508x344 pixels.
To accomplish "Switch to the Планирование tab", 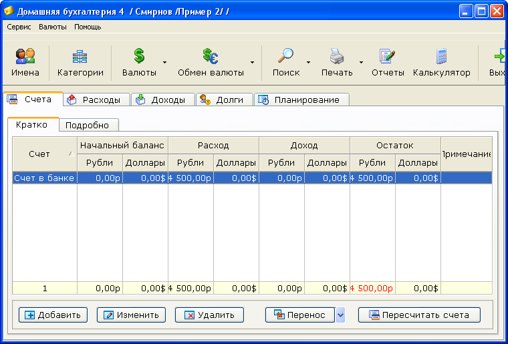I will click(302, 100).
